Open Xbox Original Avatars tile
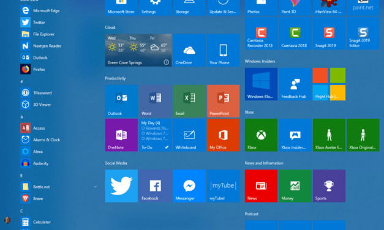 pyautogui.click(x=363, y=135)
